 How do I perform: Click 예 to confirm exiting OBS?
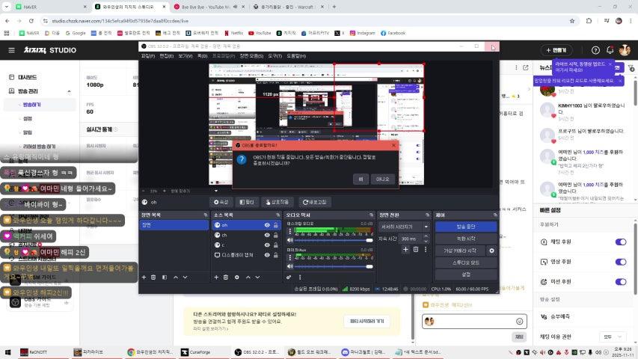pos(361,179)
